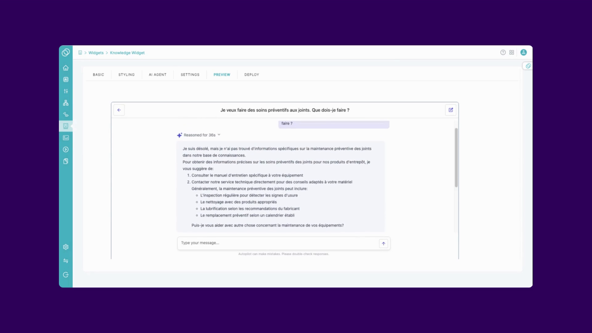Click the send message arrow button
This screenshot has width=592, height=333.
pyautogui.click(x=383, y=243)
